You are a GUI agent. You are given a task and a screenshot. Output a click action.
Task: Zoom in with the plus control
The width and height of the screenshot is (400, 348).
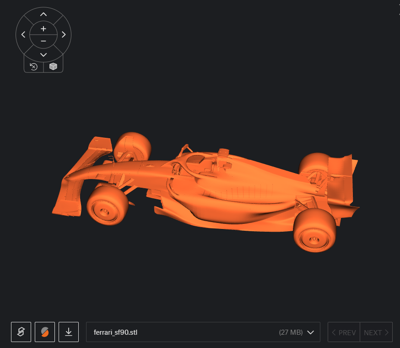[43, 28]
